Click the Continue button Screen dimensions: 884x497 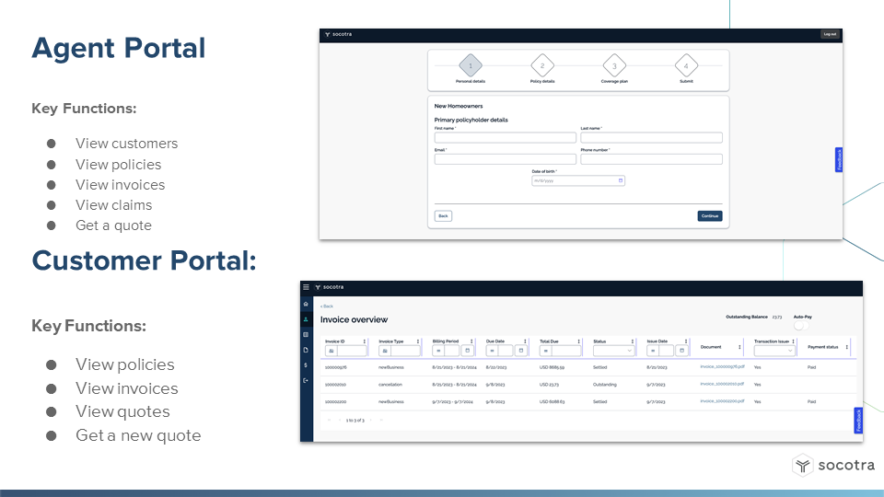[710, 215]
